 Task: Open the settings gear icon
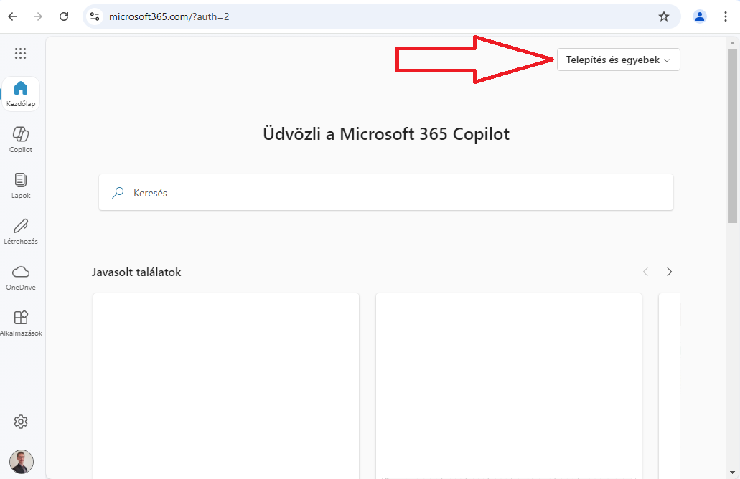tap(21, 422)
